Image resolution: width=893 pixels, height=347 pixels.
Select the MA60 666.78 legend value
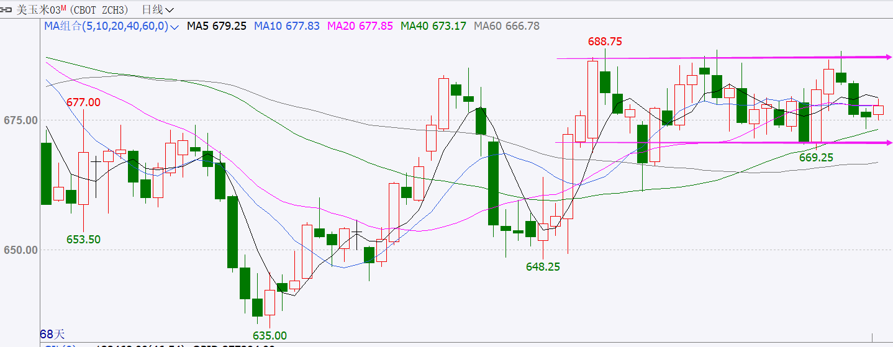click(507, 26)
